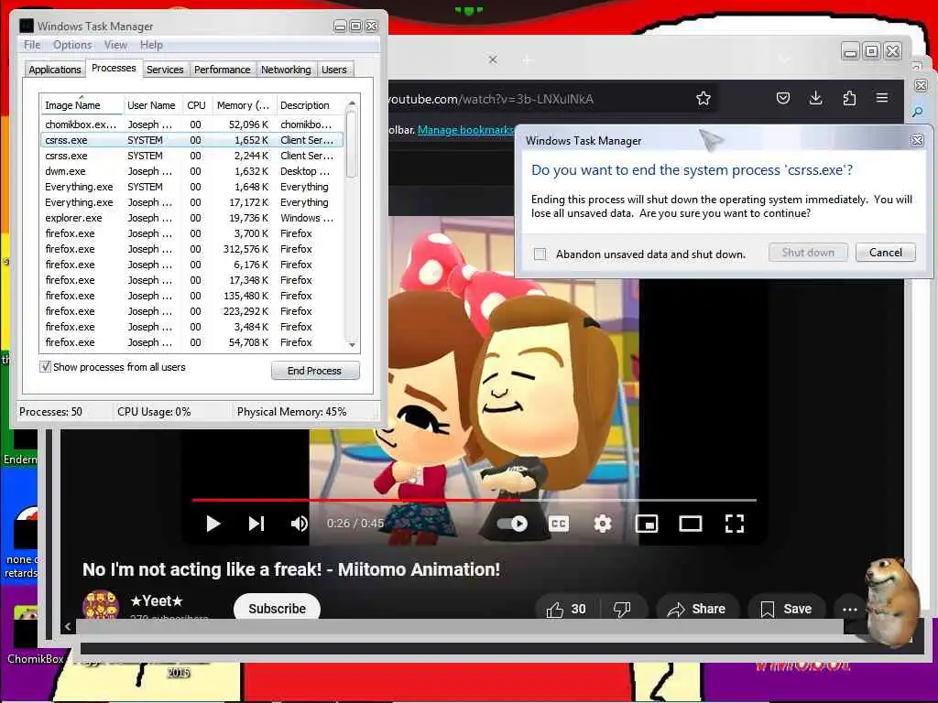This screenshot has width=938, height=703.
Task: Select the dwm.exe process row
Action: click(191, 171)
